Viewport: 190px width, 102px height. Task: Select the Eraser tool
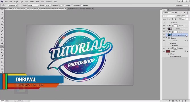[x=2, y=43]
